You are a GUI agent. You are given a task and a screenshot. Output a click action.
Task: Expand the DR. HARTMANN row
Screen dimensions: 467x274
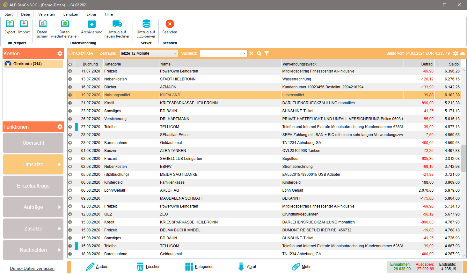click(70, 119)
